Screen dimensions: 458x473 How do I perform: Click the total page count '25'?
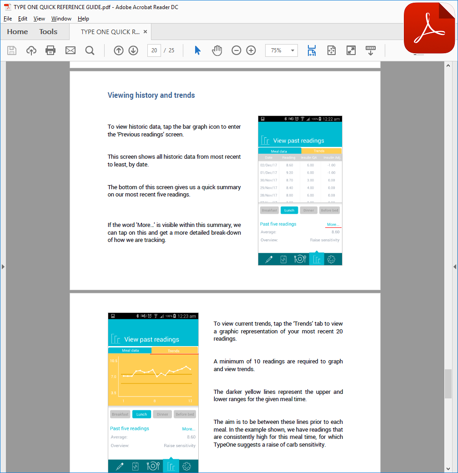(x=171, y=50)
